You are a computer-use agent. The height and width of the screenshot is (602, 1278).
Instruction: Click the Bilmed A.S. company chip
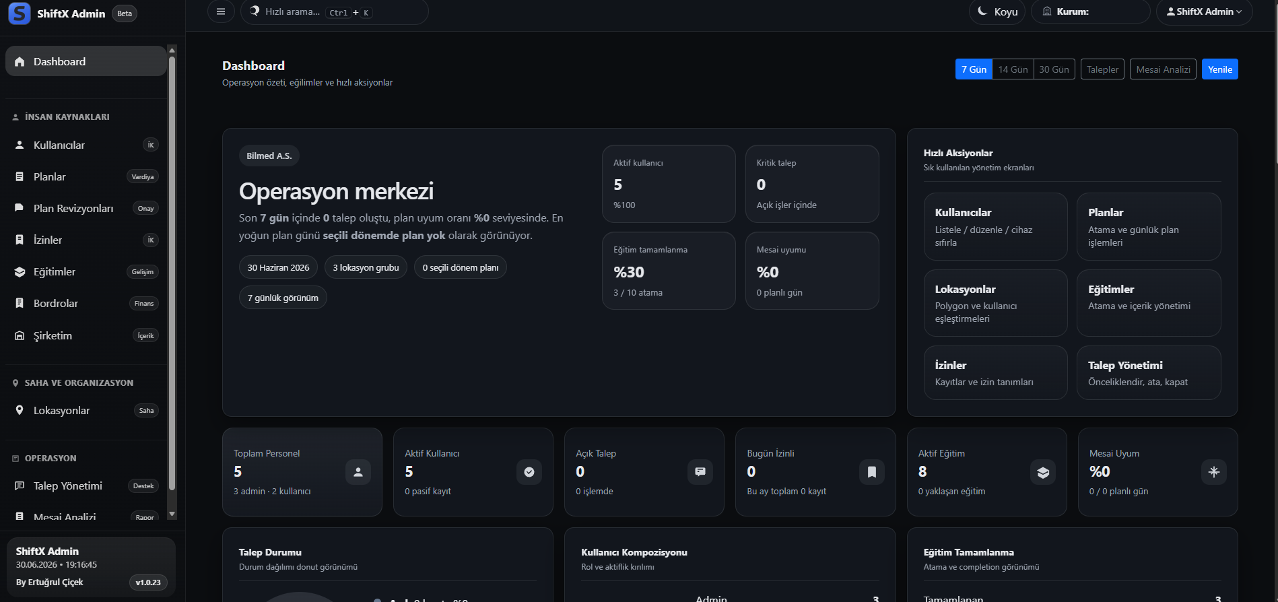point(269,156)
